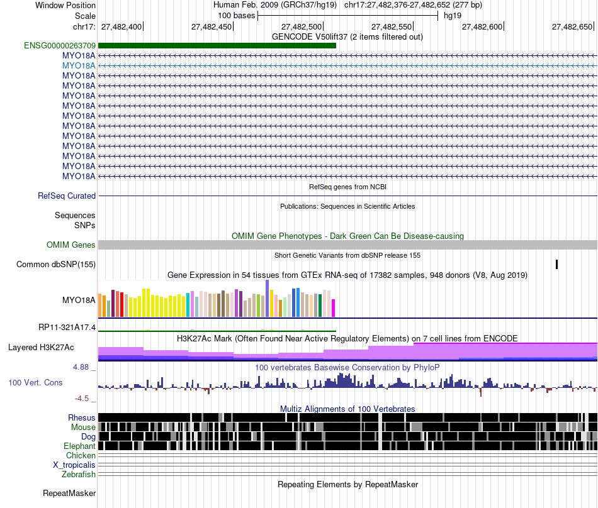Click the Scale row label

85,16
